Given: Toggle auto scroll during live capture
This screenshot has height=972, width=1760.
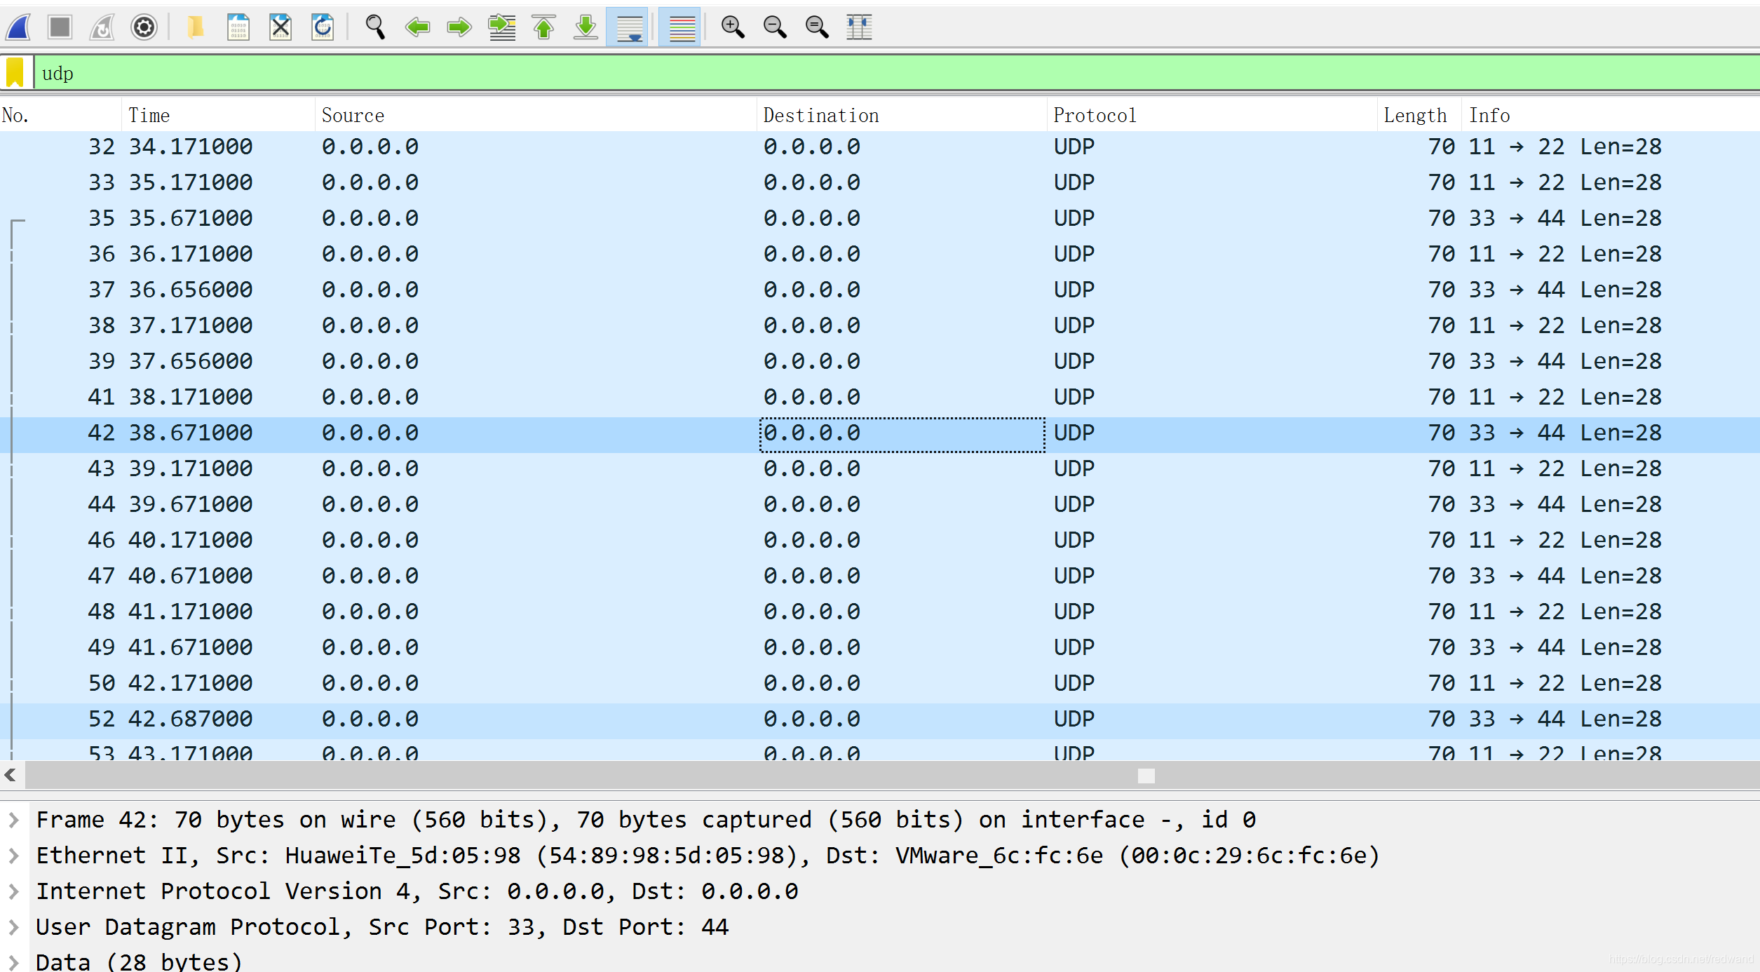Looking at the screenshot, I should pyautogui.click(x=628, y=27).
